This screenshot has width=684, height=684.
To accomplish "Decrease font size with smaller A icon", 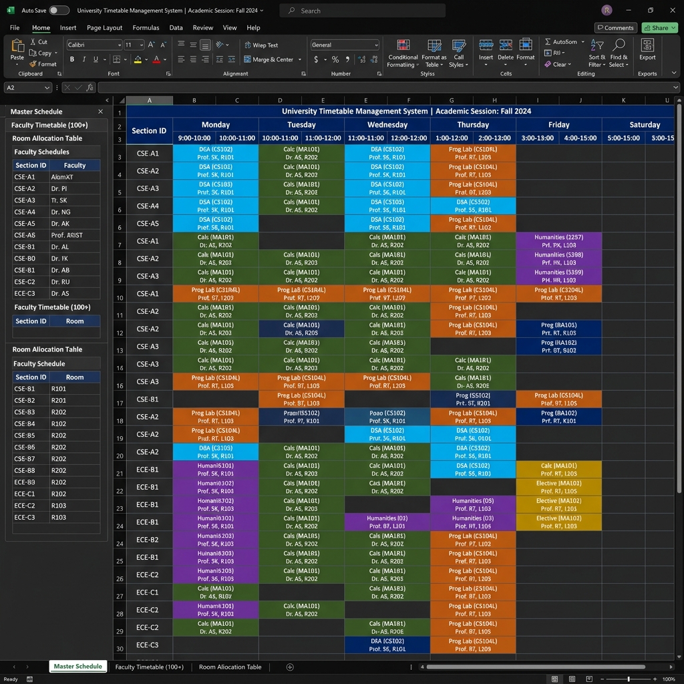I will [163, 45].
